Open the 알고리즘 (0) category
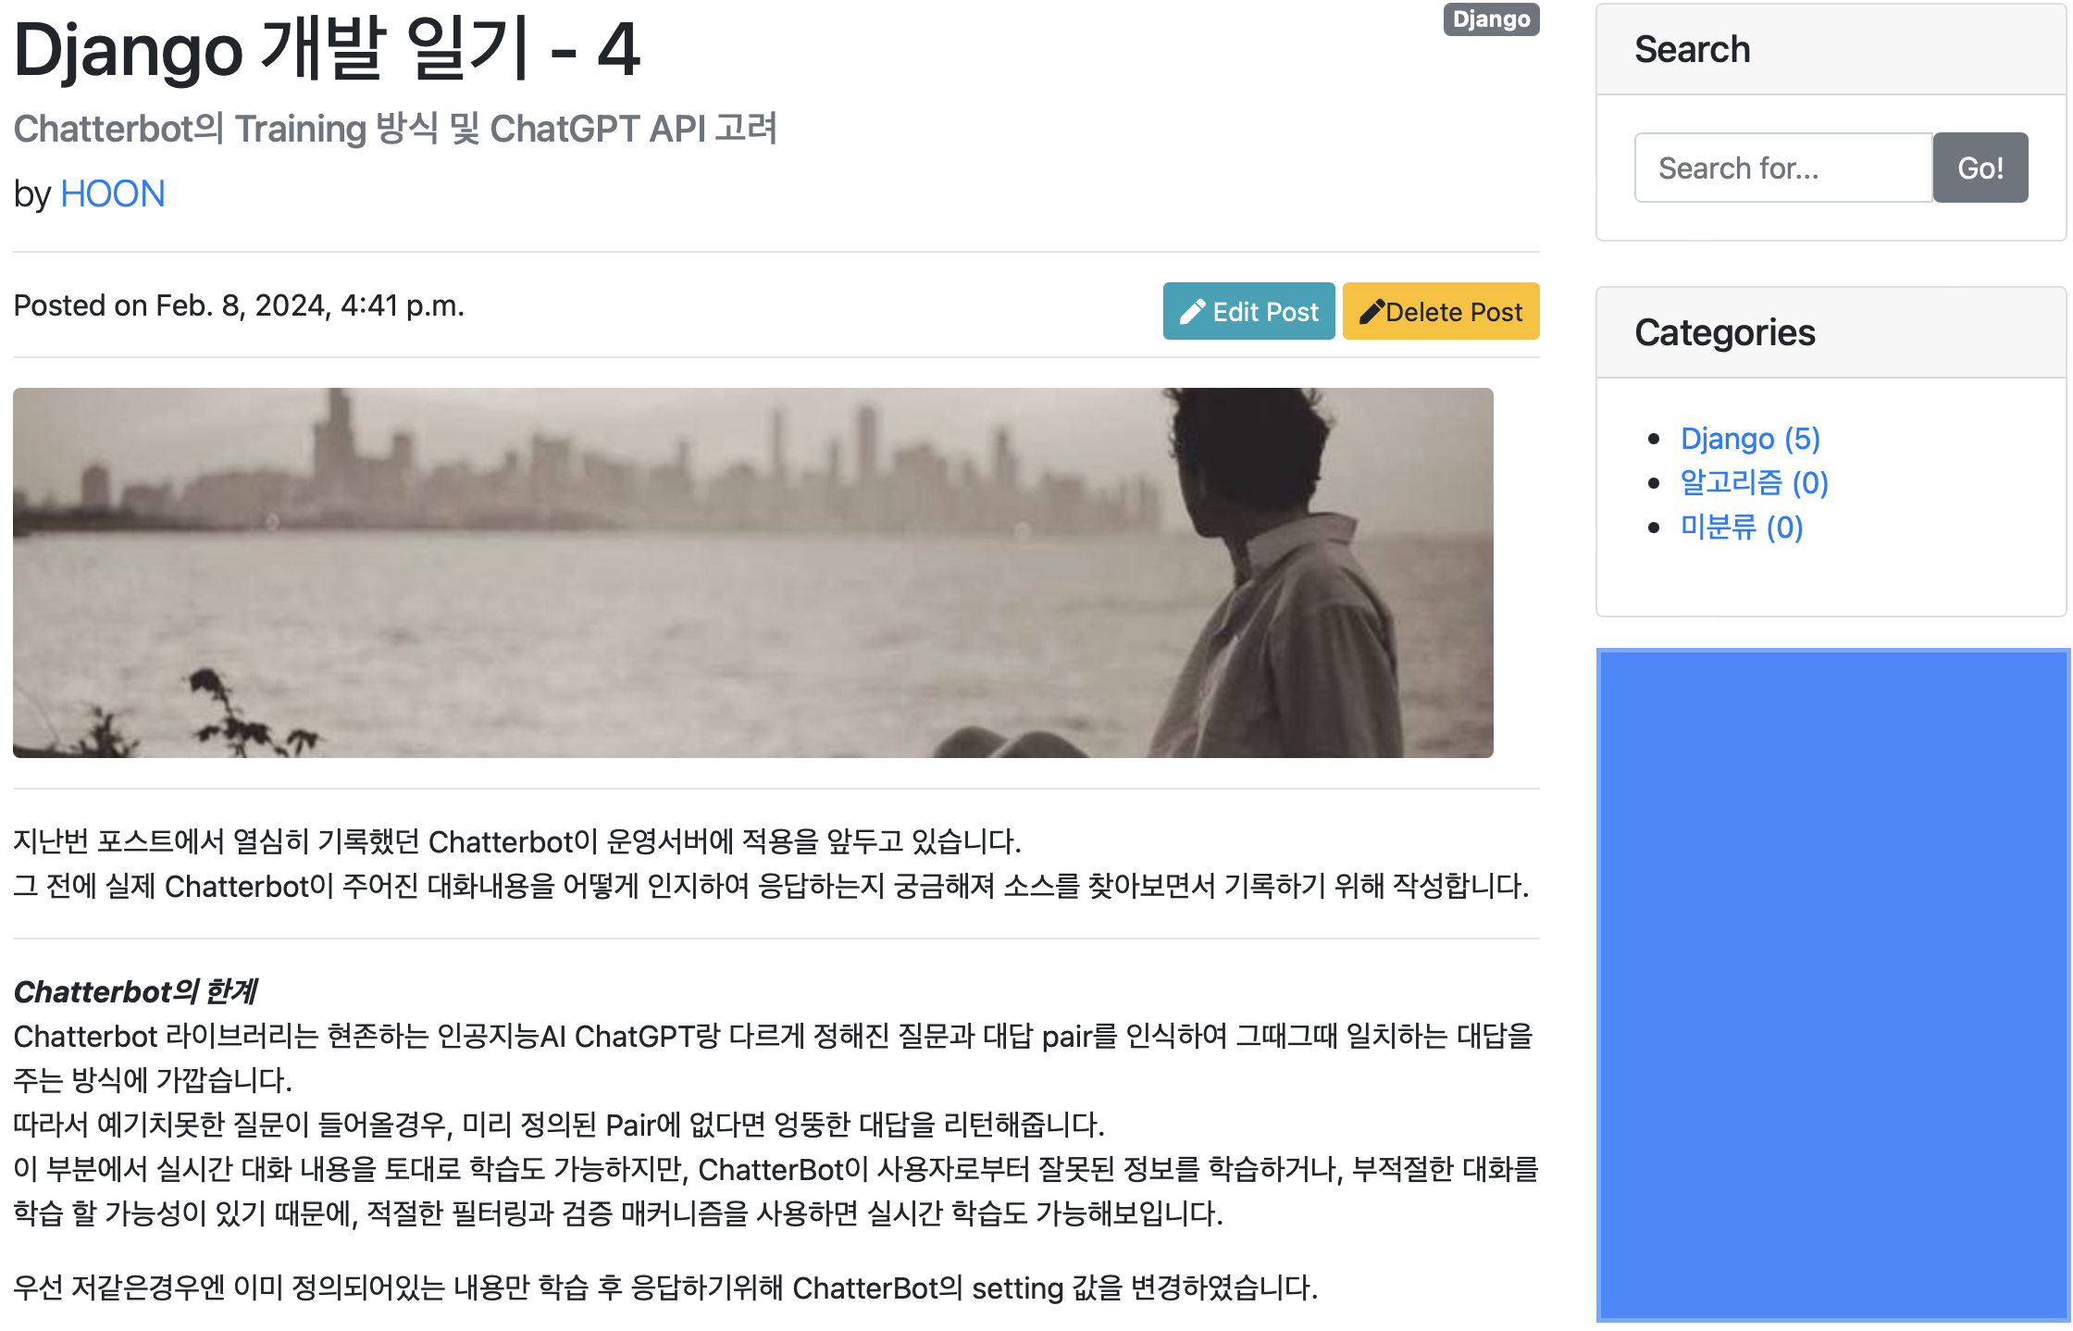 (1754, 483)
